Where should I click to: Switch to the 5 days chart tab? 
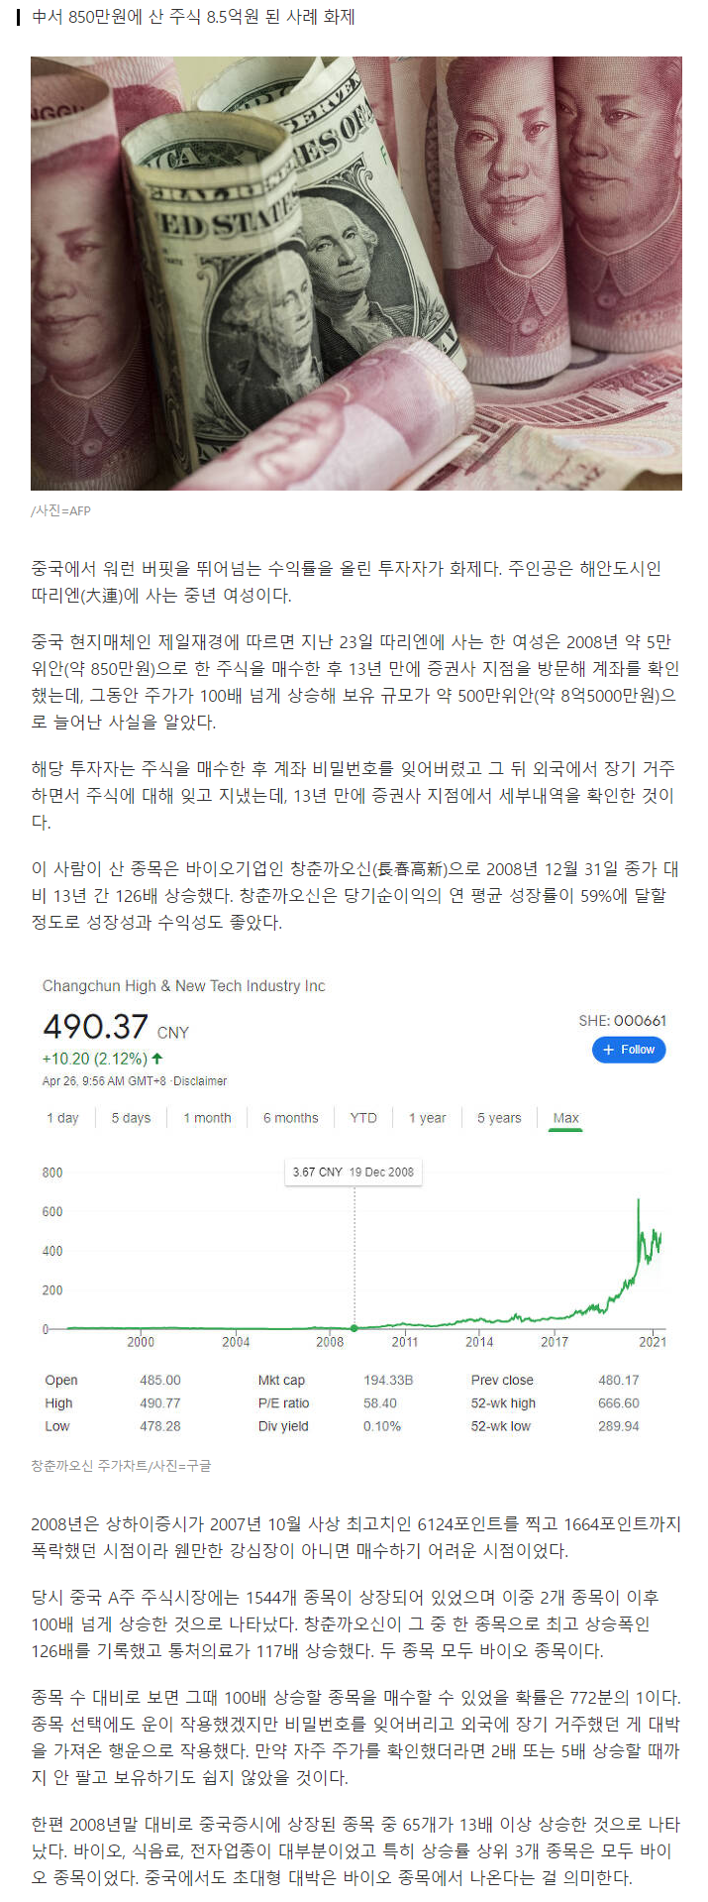pyautogui.click(x=130, y=1117)
